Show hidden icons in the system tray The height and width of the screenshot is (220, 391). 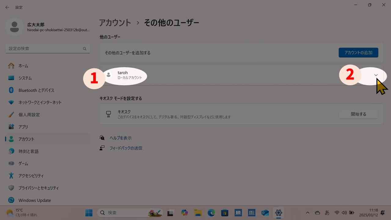click(x=308, y=213)
